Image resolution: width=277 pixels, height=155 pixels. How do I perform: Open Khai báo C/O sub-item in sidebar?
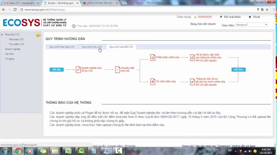click(16, 39)
